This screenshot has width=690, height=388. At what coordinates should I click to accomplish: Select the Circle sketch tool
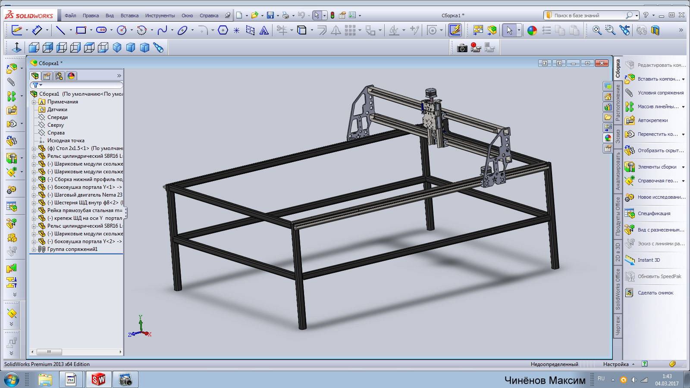pos(122,30)
